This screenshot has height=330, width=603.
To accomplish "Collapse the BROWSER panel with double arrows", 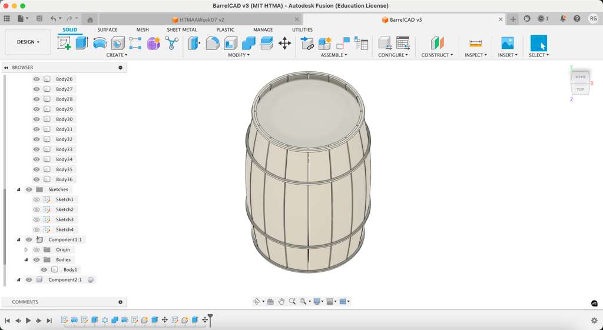I will tap(6, 68).
